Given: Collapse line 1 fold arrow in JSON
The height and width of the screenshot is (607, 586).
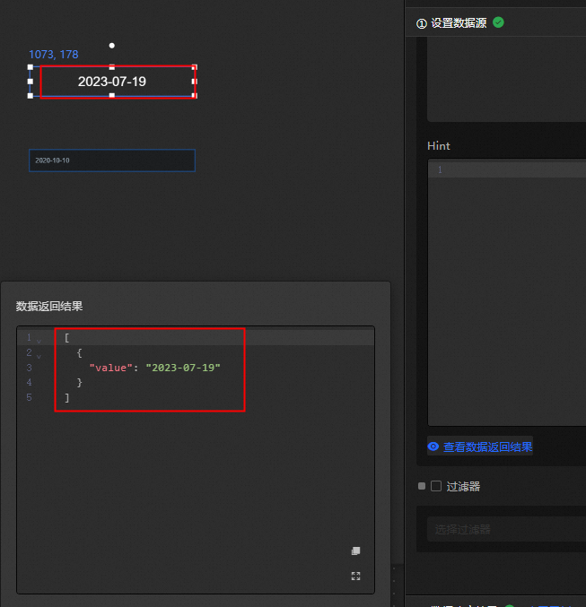Looking at the screenshot, I should tap(39, 341).
